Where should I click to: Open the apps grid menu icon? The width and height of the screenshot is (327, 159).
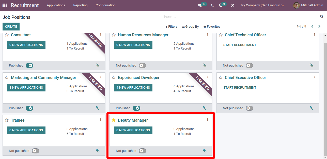click(5, 5)
